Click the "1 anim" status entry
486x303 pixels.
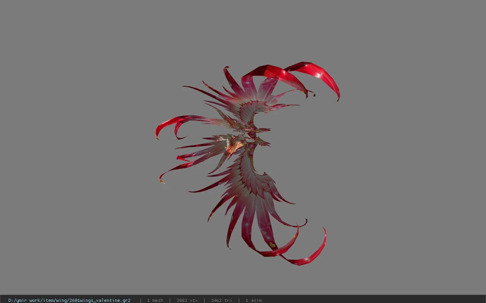pyautogui.click(x=254, y=300)
